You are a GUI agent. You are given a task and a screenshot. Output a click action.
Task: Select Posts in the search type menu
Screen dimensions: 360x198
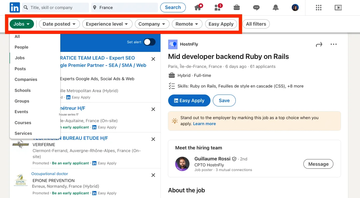[35, 69]
